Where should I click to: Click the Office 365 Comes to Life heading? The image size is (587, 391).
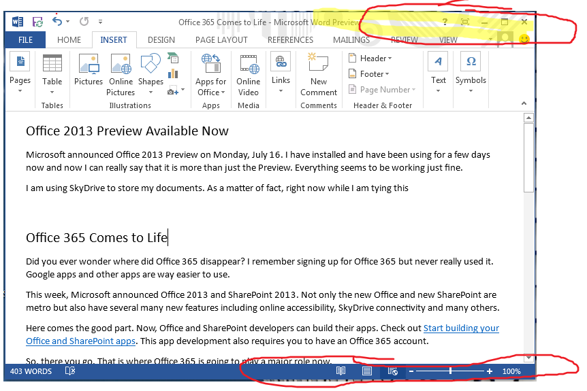coord(97,238)
